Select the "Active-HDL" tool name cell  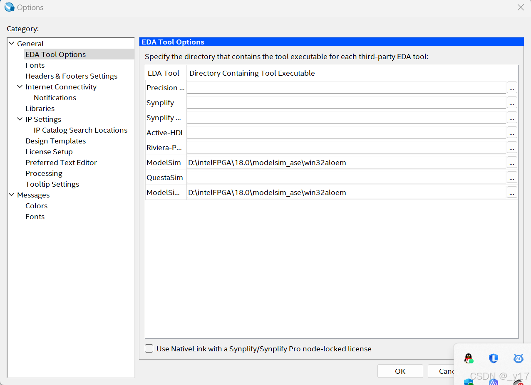tap(166, 133)
